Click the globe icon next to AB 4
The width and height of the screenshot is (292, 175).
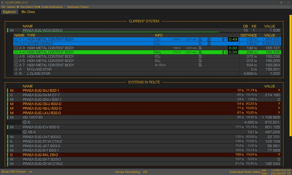pos(25,132)
